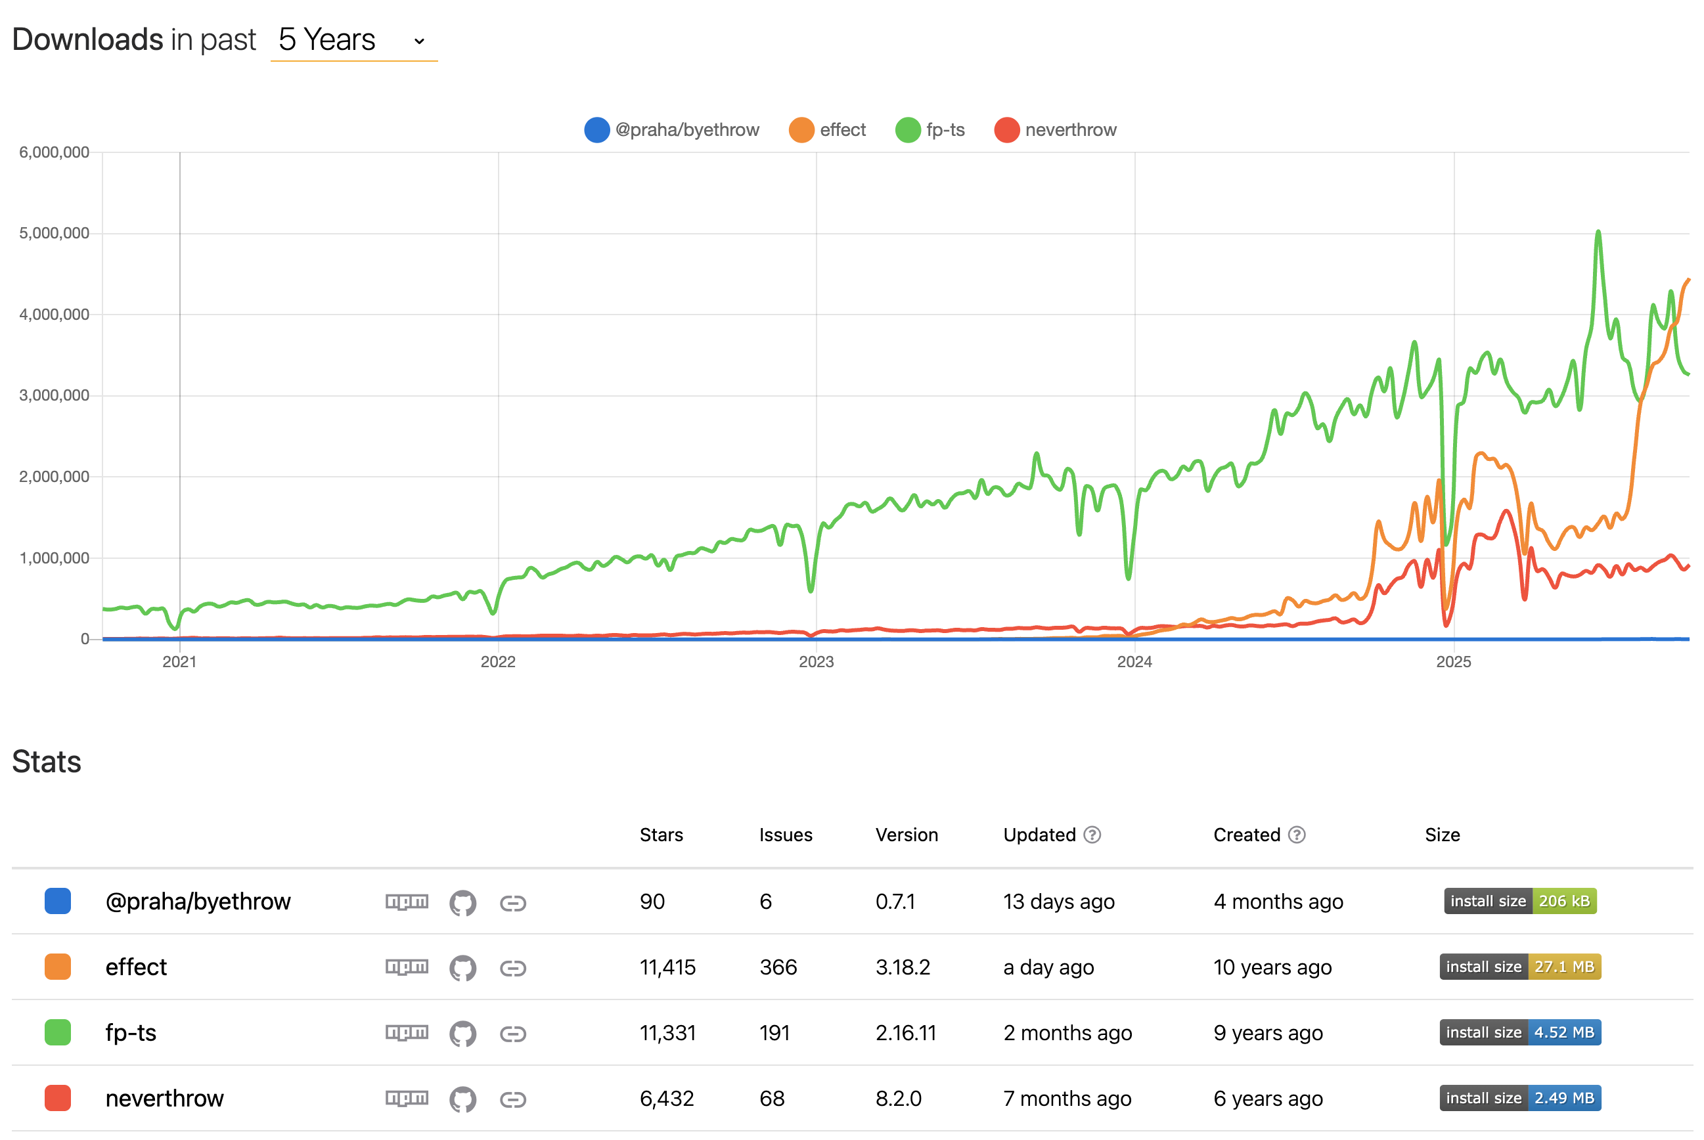Viewport: 1704px width, 1140px height.
Task: Open the 5 Years time range dropdown
Action: pyautogui.click(x=353, y=40)
